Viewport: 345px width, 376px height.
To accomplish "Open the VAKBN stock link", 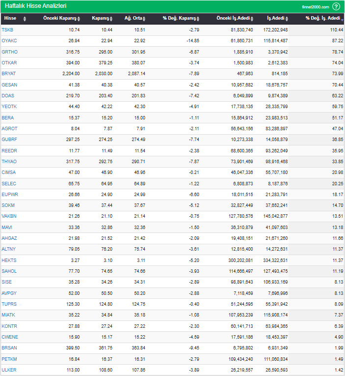I will pyautogui.click(x=9, y=216).
